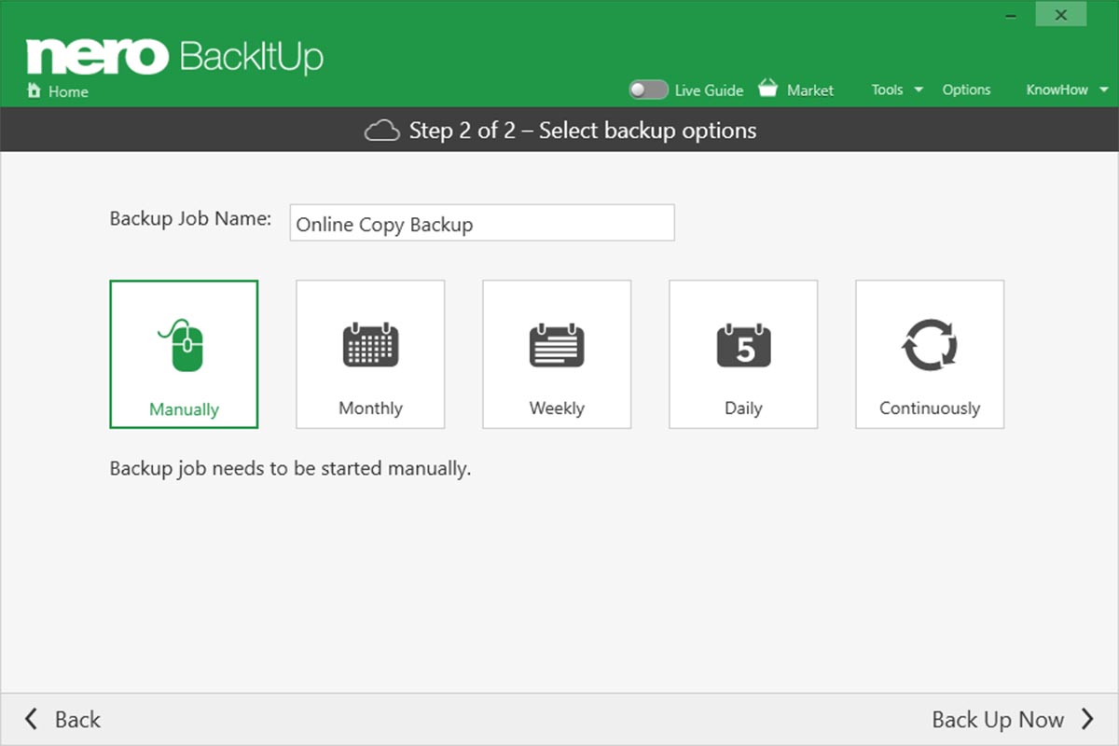The height and width of the screenshot is (746, 1119).
Task: Go to Home via house icon
Action: 35,91
